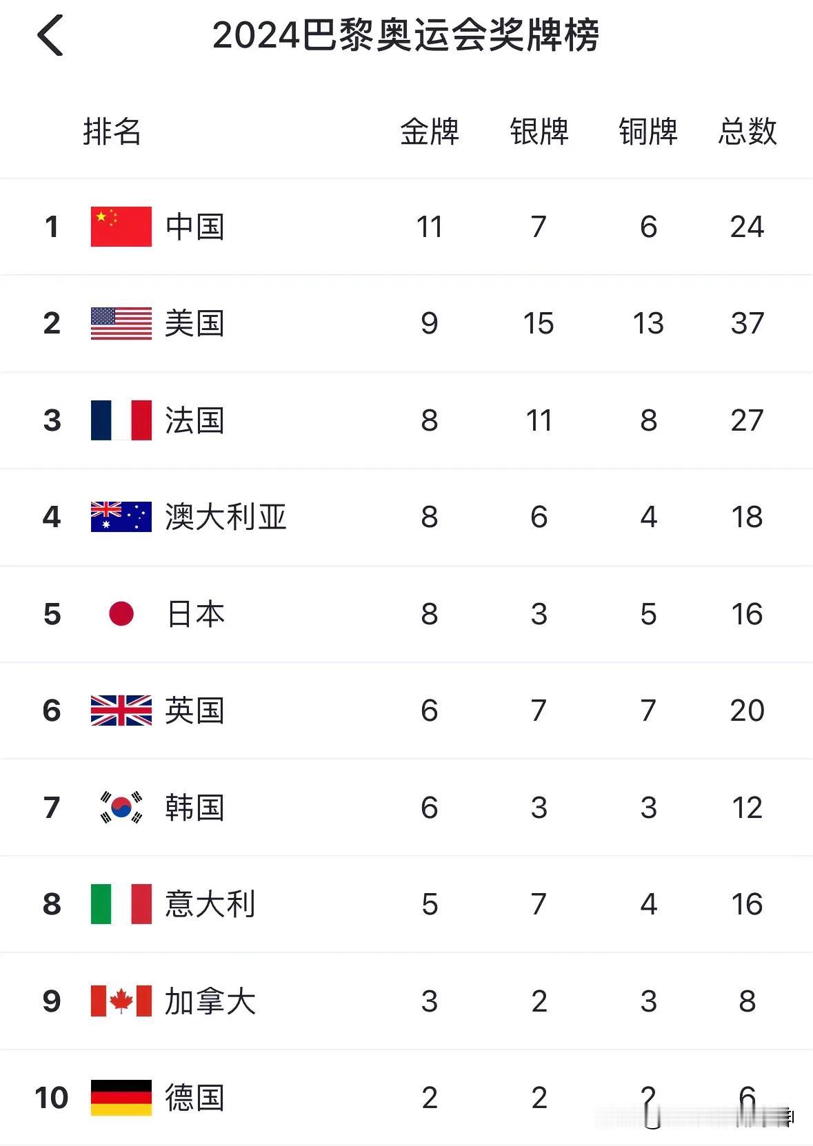Open the 加拿大 row entry
Image resolution: width=813 pixels, height=1146 pixels.
[406, 1001]
